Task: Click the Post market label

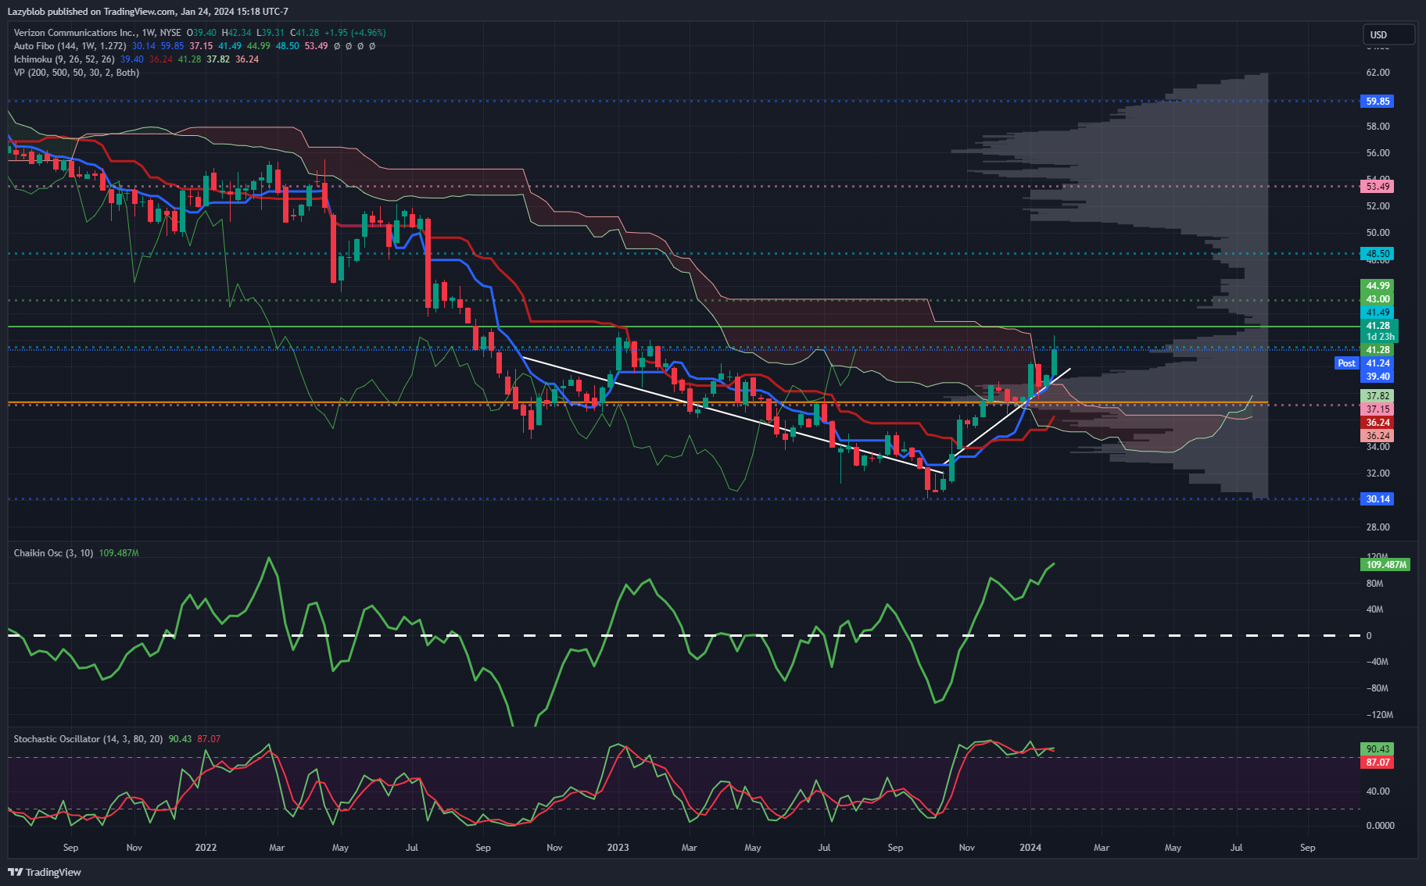Action: coord(1346,363)
